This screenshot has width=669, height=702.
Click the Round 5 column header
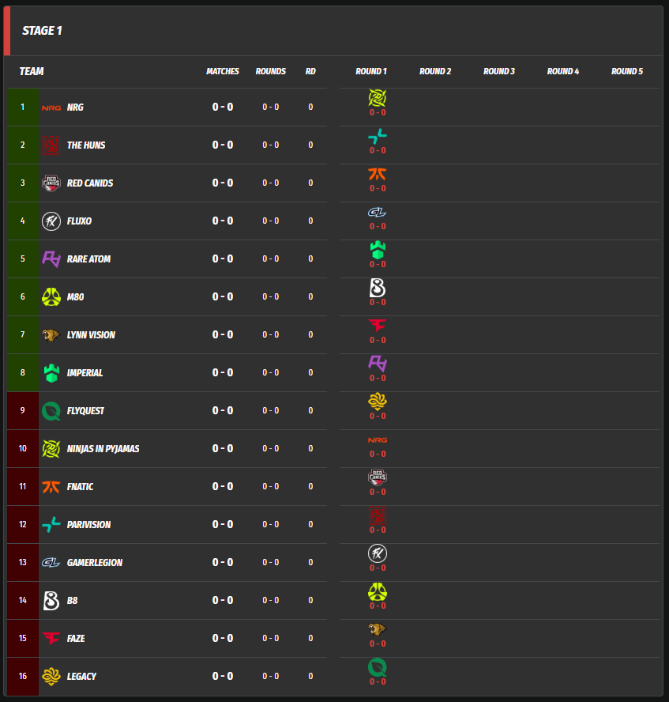coord(627,71)
